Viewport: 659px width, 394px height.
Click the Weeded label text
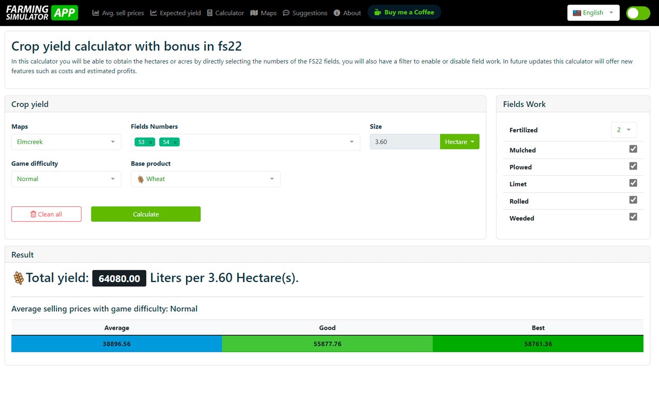pyautogui.click(x=521, y=218)
